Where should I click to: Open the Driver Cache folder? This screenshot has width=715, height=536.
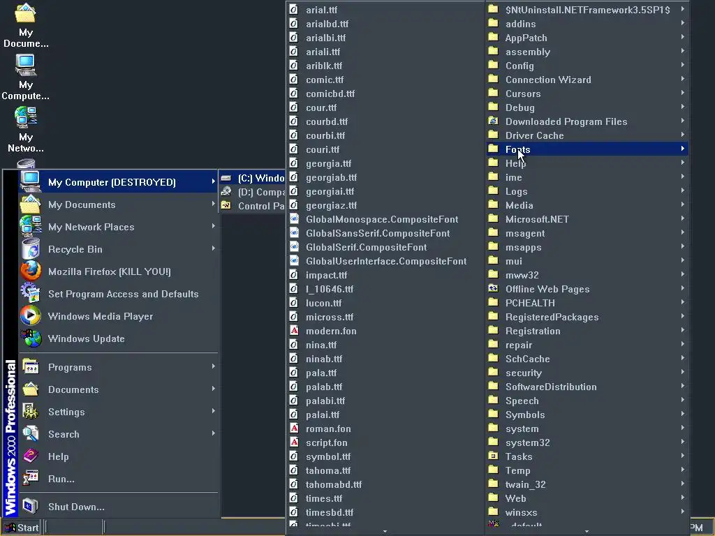587,135
